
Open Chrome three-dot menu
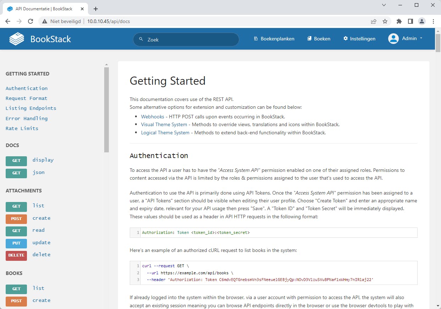pyautogui.click(x=434, y=21)
